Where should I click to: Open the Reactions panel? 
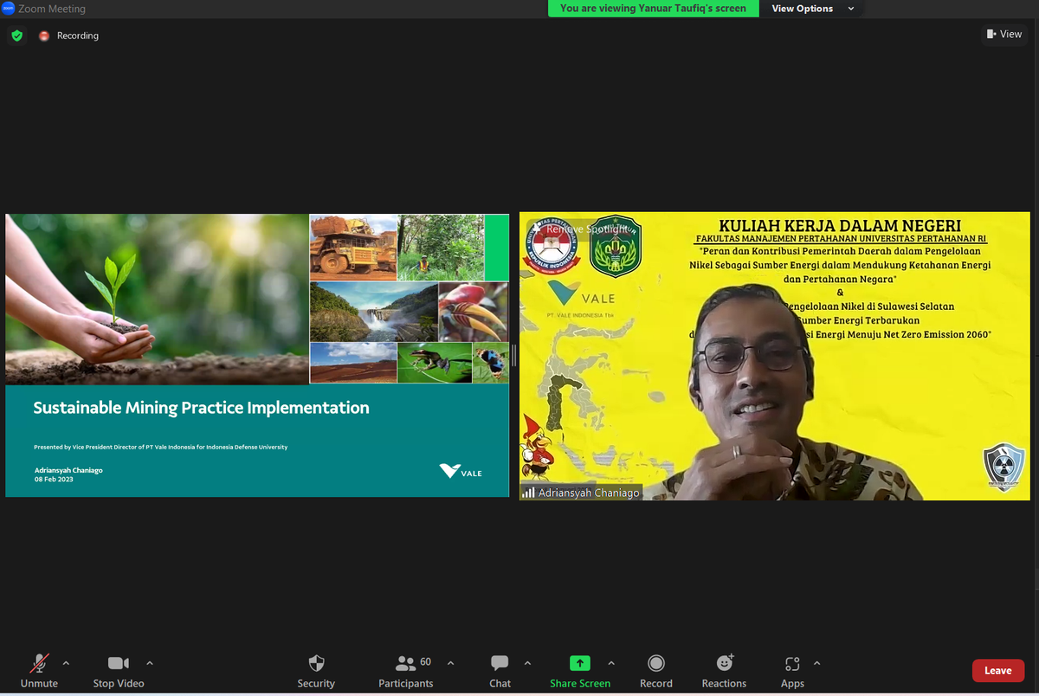click(724, 671)
